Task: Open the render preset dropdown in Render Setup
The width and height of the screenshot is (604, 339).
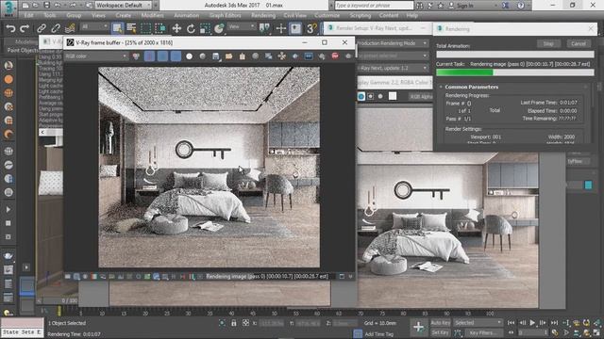Action: [x=393, y=56]
